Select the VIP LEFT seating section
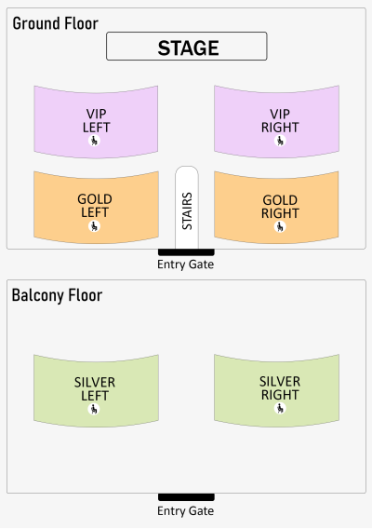The width and height of the screenshot is (372, 529). pyautogui.click(x=96, y=122)
